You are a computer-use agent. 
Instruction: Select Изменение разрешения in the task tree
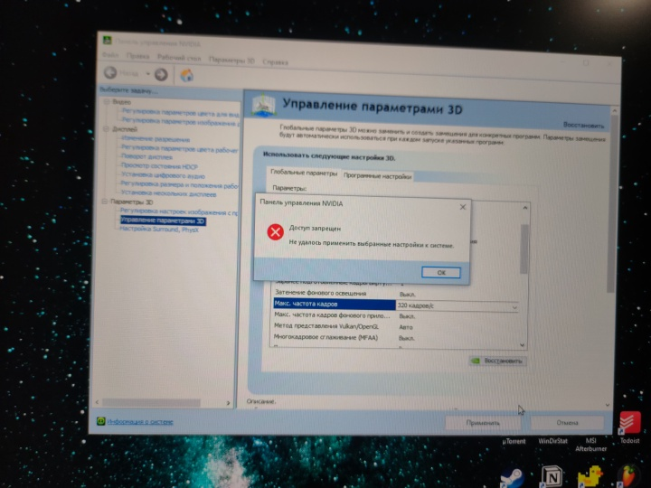(156, 139)
